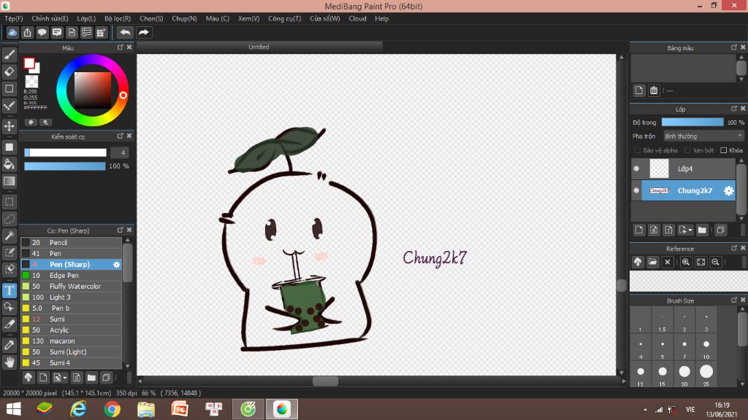Click the share upload icon in toolbar

(x=27, y=32)
